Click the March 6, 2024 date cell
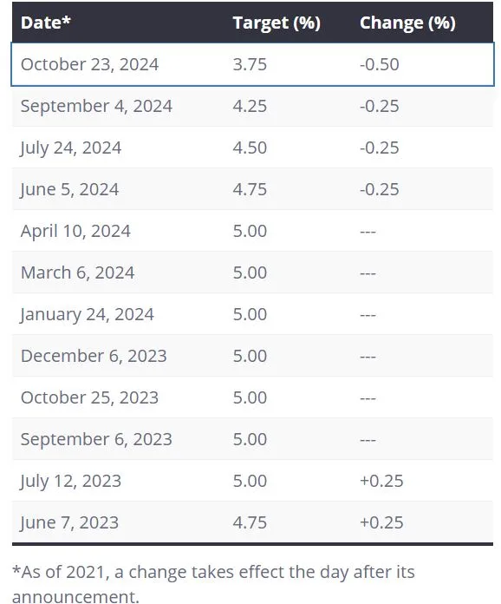Viewport: 501px width, 604px height. pos(78,272)
